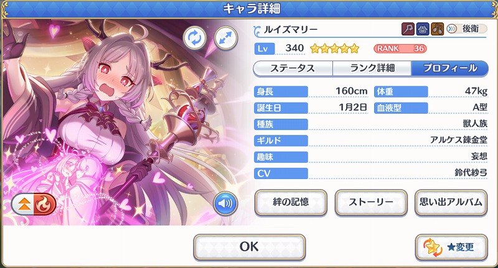Click the orange double-arrow up icon
The height and width of the screenshot is (268, 498).
25,204
